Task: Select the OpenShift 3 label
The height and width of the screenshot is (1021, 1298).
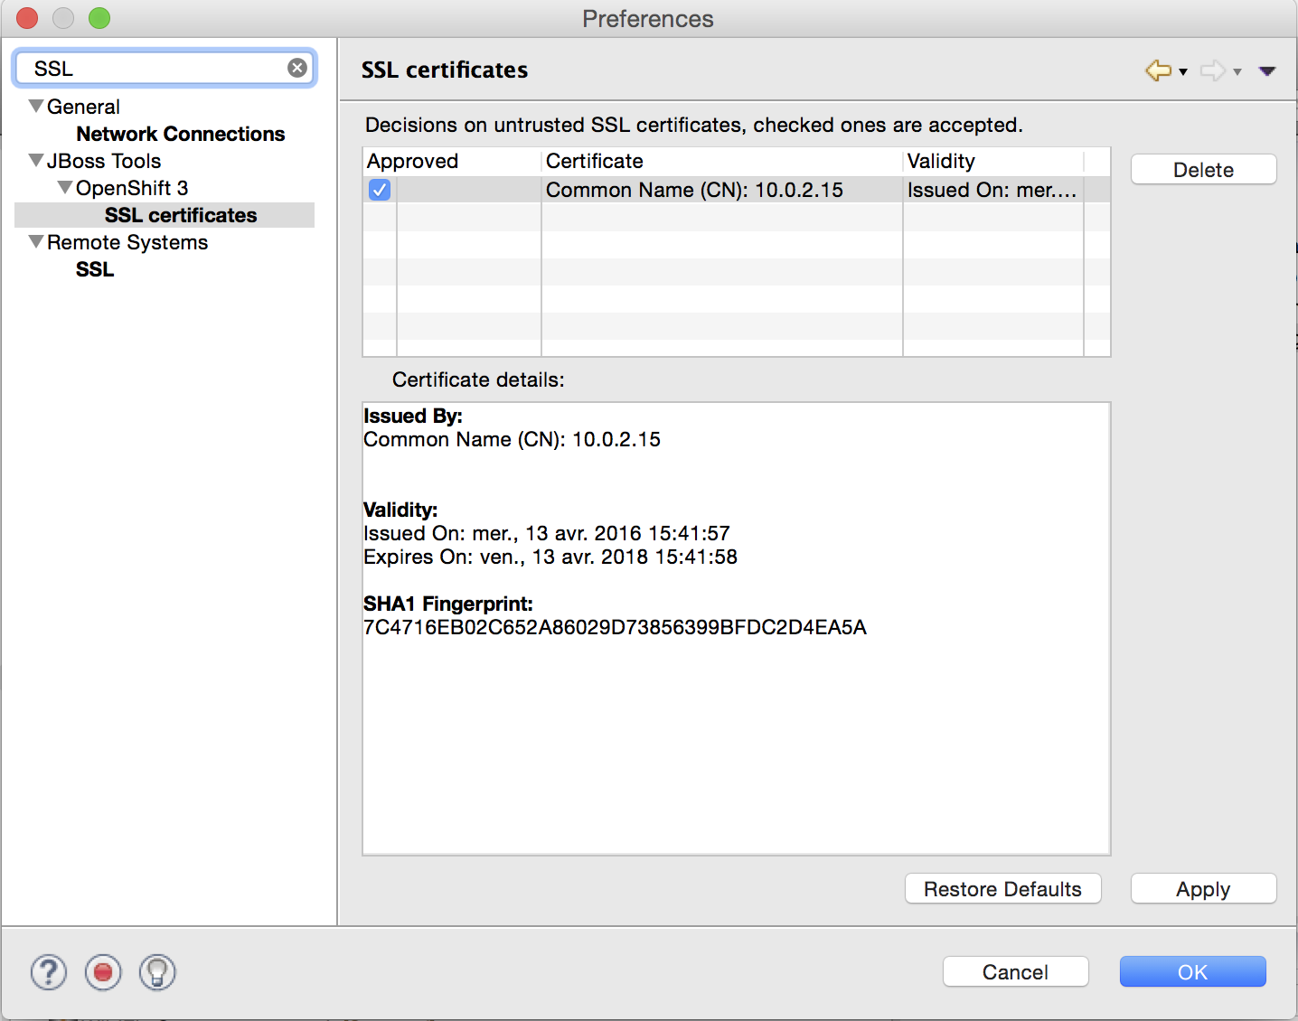Action: click(x=132, y=188)
